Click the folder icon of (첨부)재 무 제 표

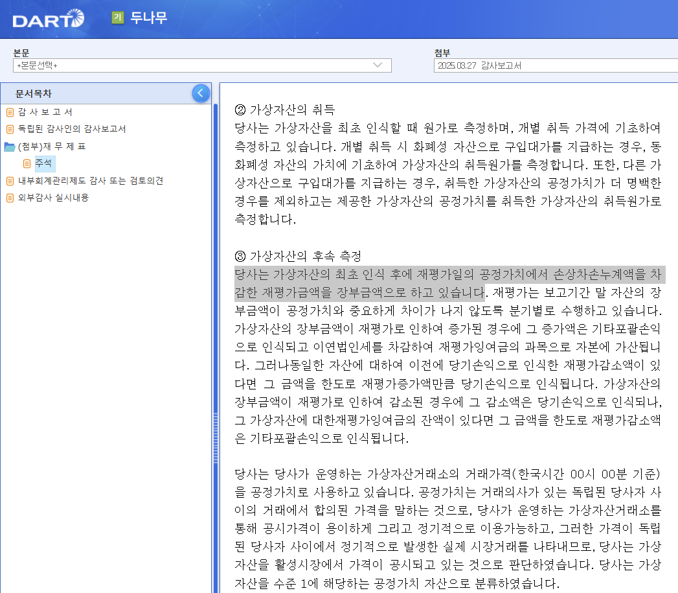9,147
